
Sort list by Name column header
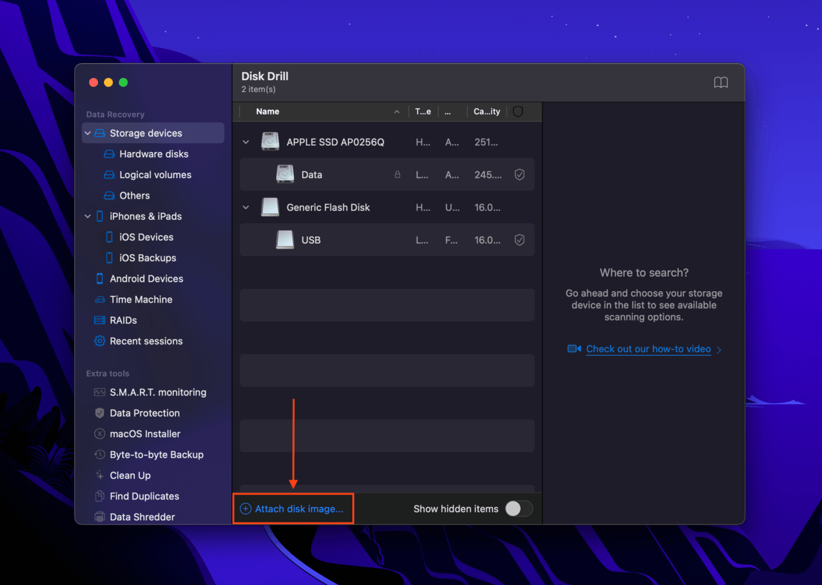[268, 112]
